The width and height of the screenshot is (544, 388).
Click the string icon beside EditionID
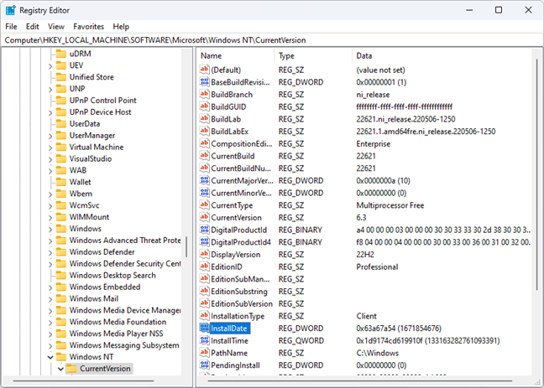point(204,266)
